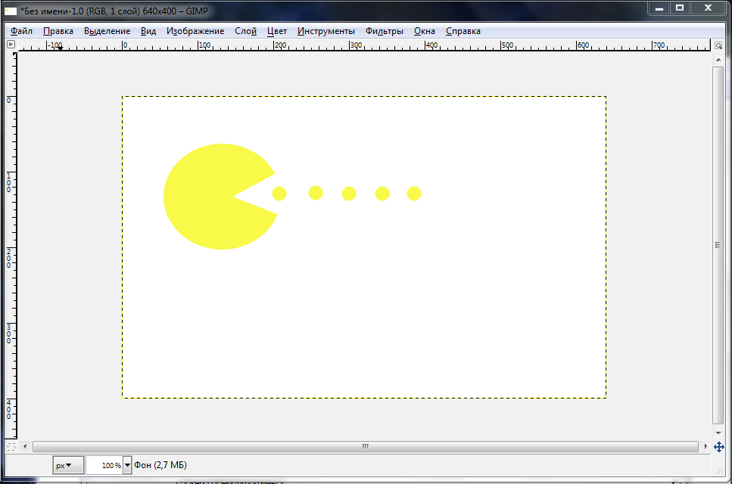Screen dimensions: 732x484
Task: Click the GIMP window icon in title bar
Action: click(x=11, y=11)
